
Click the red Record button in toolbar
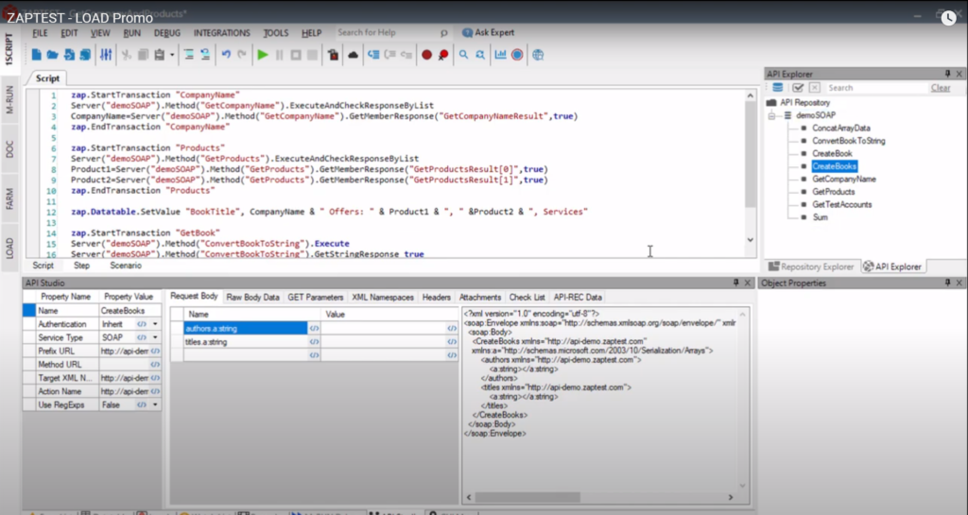[426, 55]
